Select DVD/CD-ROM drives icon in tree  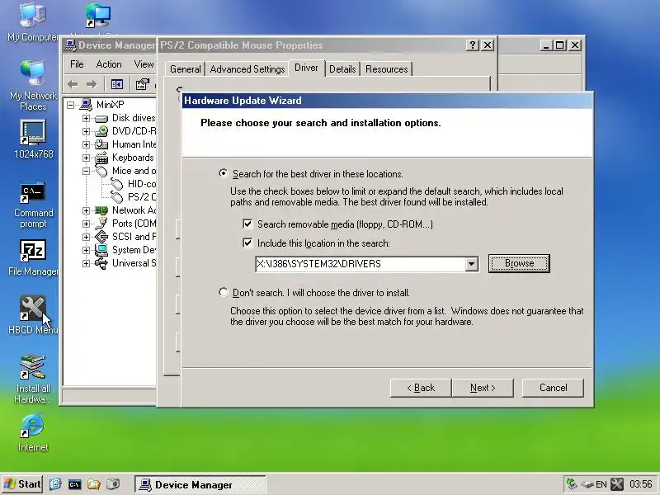coord(101,131)
